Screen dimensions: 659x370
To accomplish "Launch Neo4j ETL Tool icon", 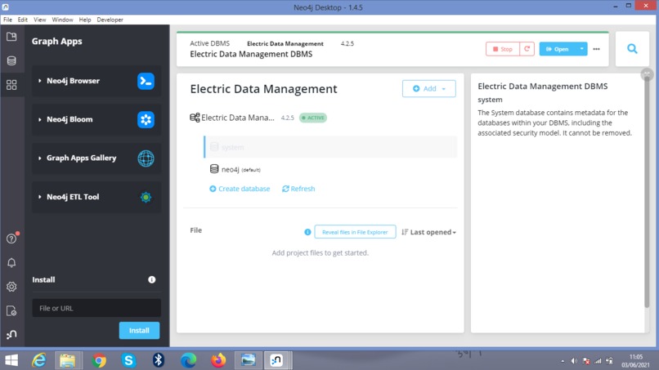I will [146, 197].
